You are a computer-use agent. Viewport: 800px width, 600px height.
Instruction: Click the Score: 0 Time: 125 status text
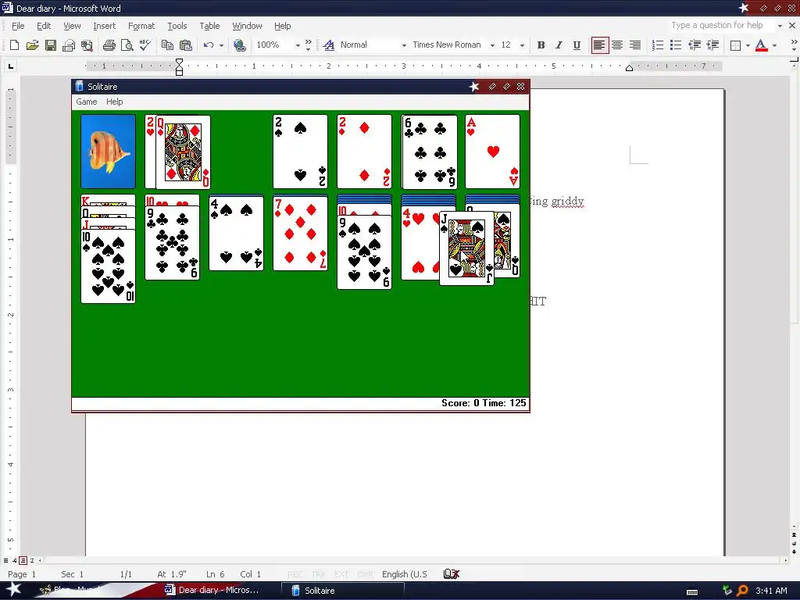tap(483, 403)
